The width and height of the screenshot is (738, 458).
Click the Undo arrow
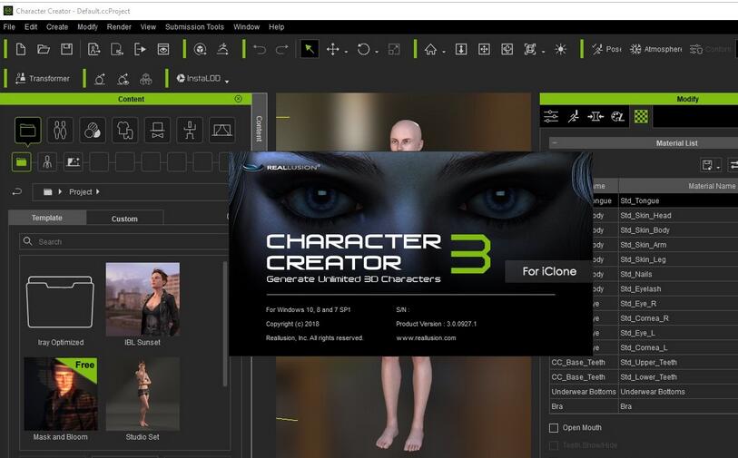pyautogui.click(x=260, y=49)
